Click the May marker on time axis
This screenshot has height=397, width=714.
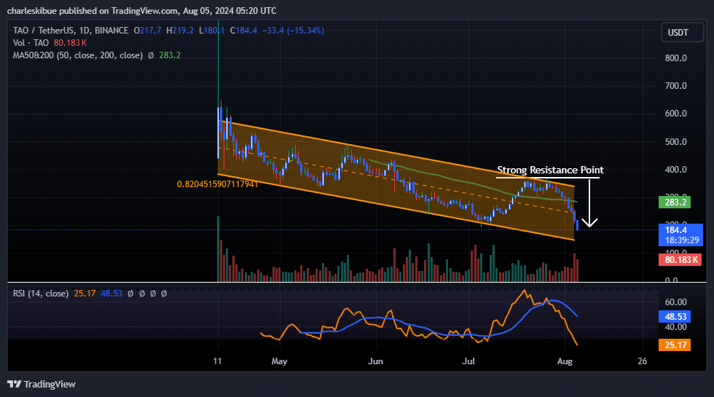click(279, 361)
